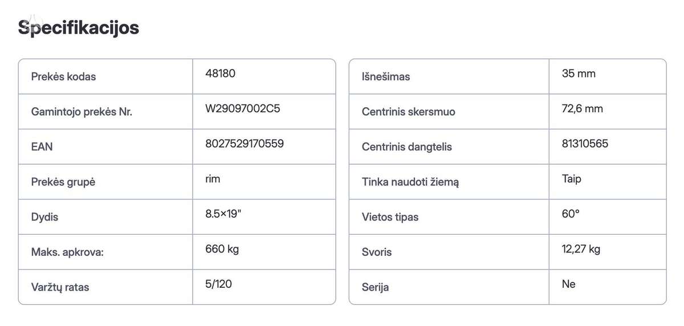684x326 pixels.
Task: Click the Centrinis skersmuo label
Action: [408, 112]
